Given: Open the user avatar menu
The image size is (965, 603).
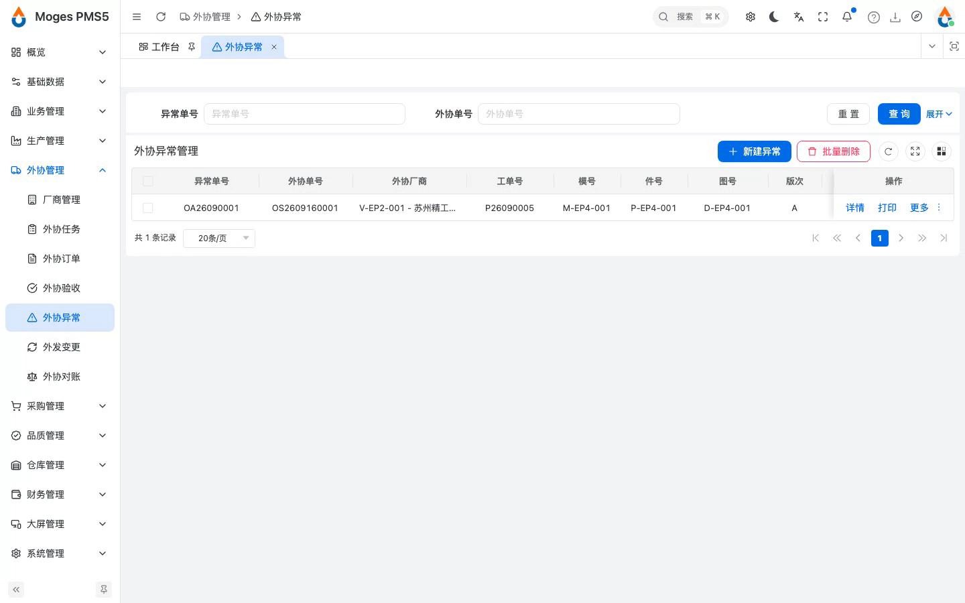Looking at the screenshot, I should pos(945,17).
